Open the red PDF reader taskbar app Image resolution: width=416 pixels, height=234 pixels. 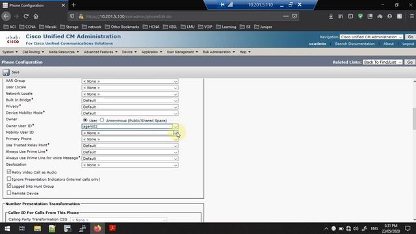[x=112, y=228]
